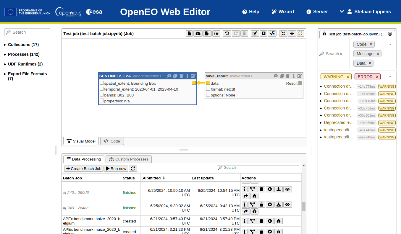This screenshot has width=401, height=234.
Task: Check the spatial_extent Bounding Box checkbox
Action: (x=101, y=83)
